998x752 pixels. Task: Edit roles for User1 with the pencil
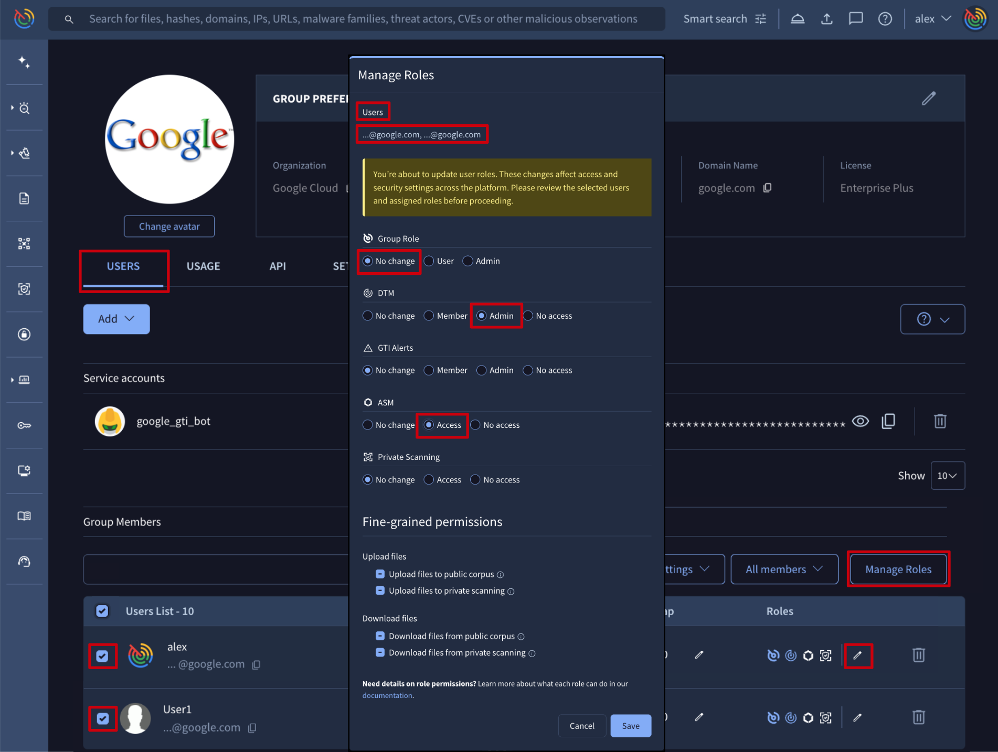(857, 717)
